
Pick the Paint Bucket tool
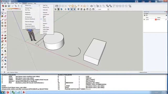point(2,16)
